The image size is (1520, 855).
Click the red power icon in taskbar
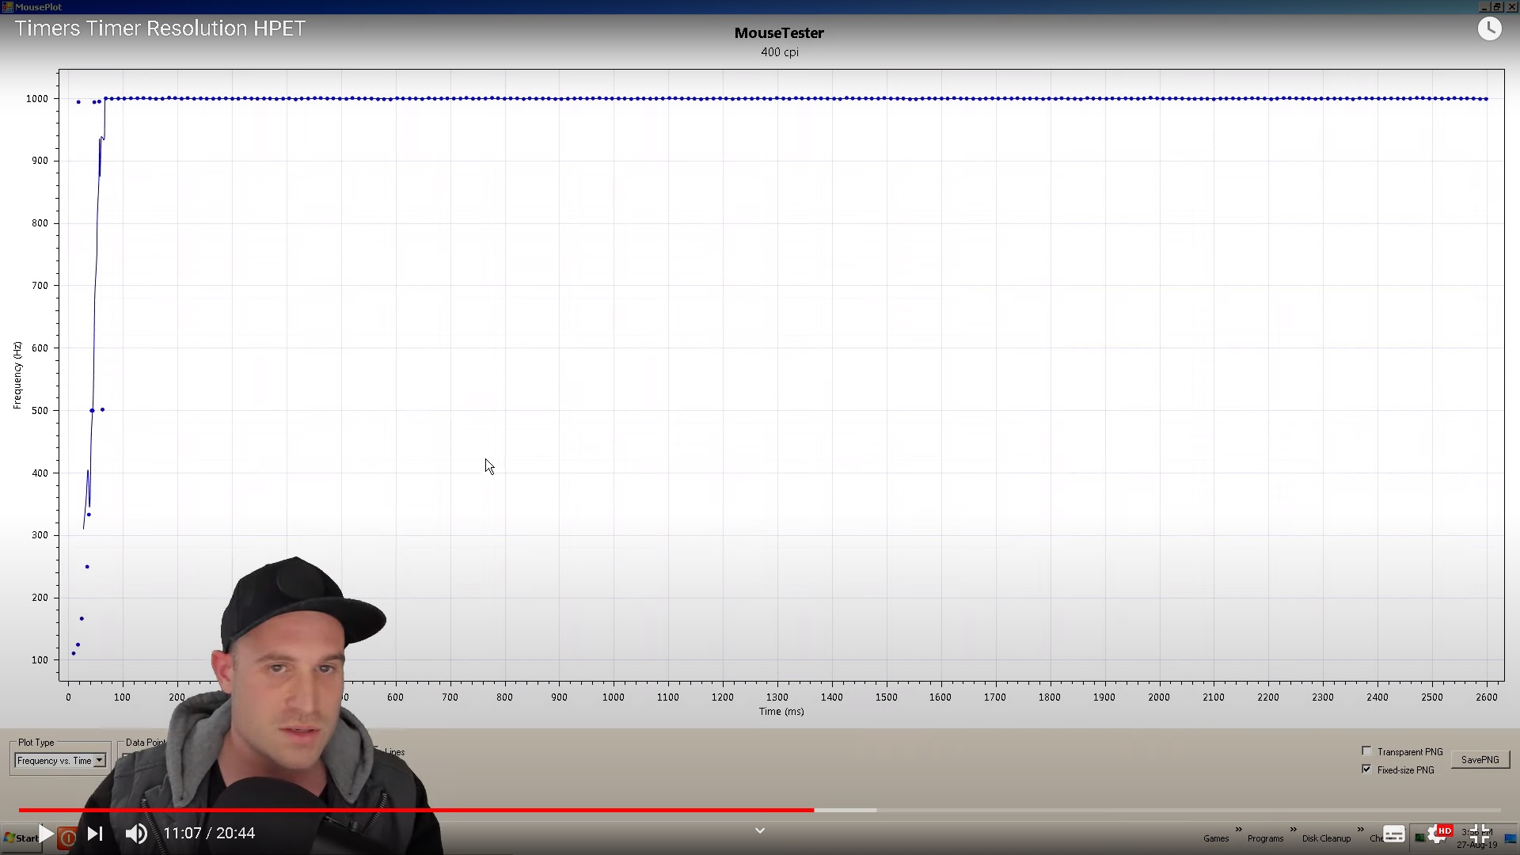pos(67,838)
